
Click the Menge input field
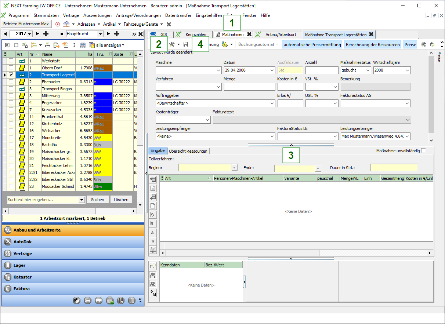point(249,87)
